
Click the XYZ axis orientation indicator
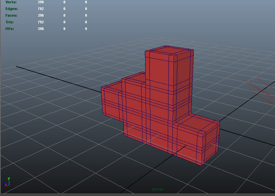tap(7, 182)
